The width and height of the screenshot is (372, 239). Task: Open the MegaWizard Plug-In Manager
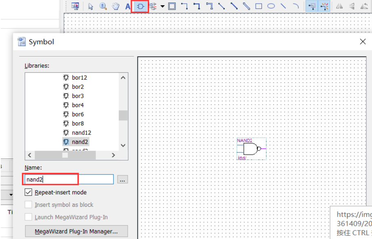tap(76, 231)
